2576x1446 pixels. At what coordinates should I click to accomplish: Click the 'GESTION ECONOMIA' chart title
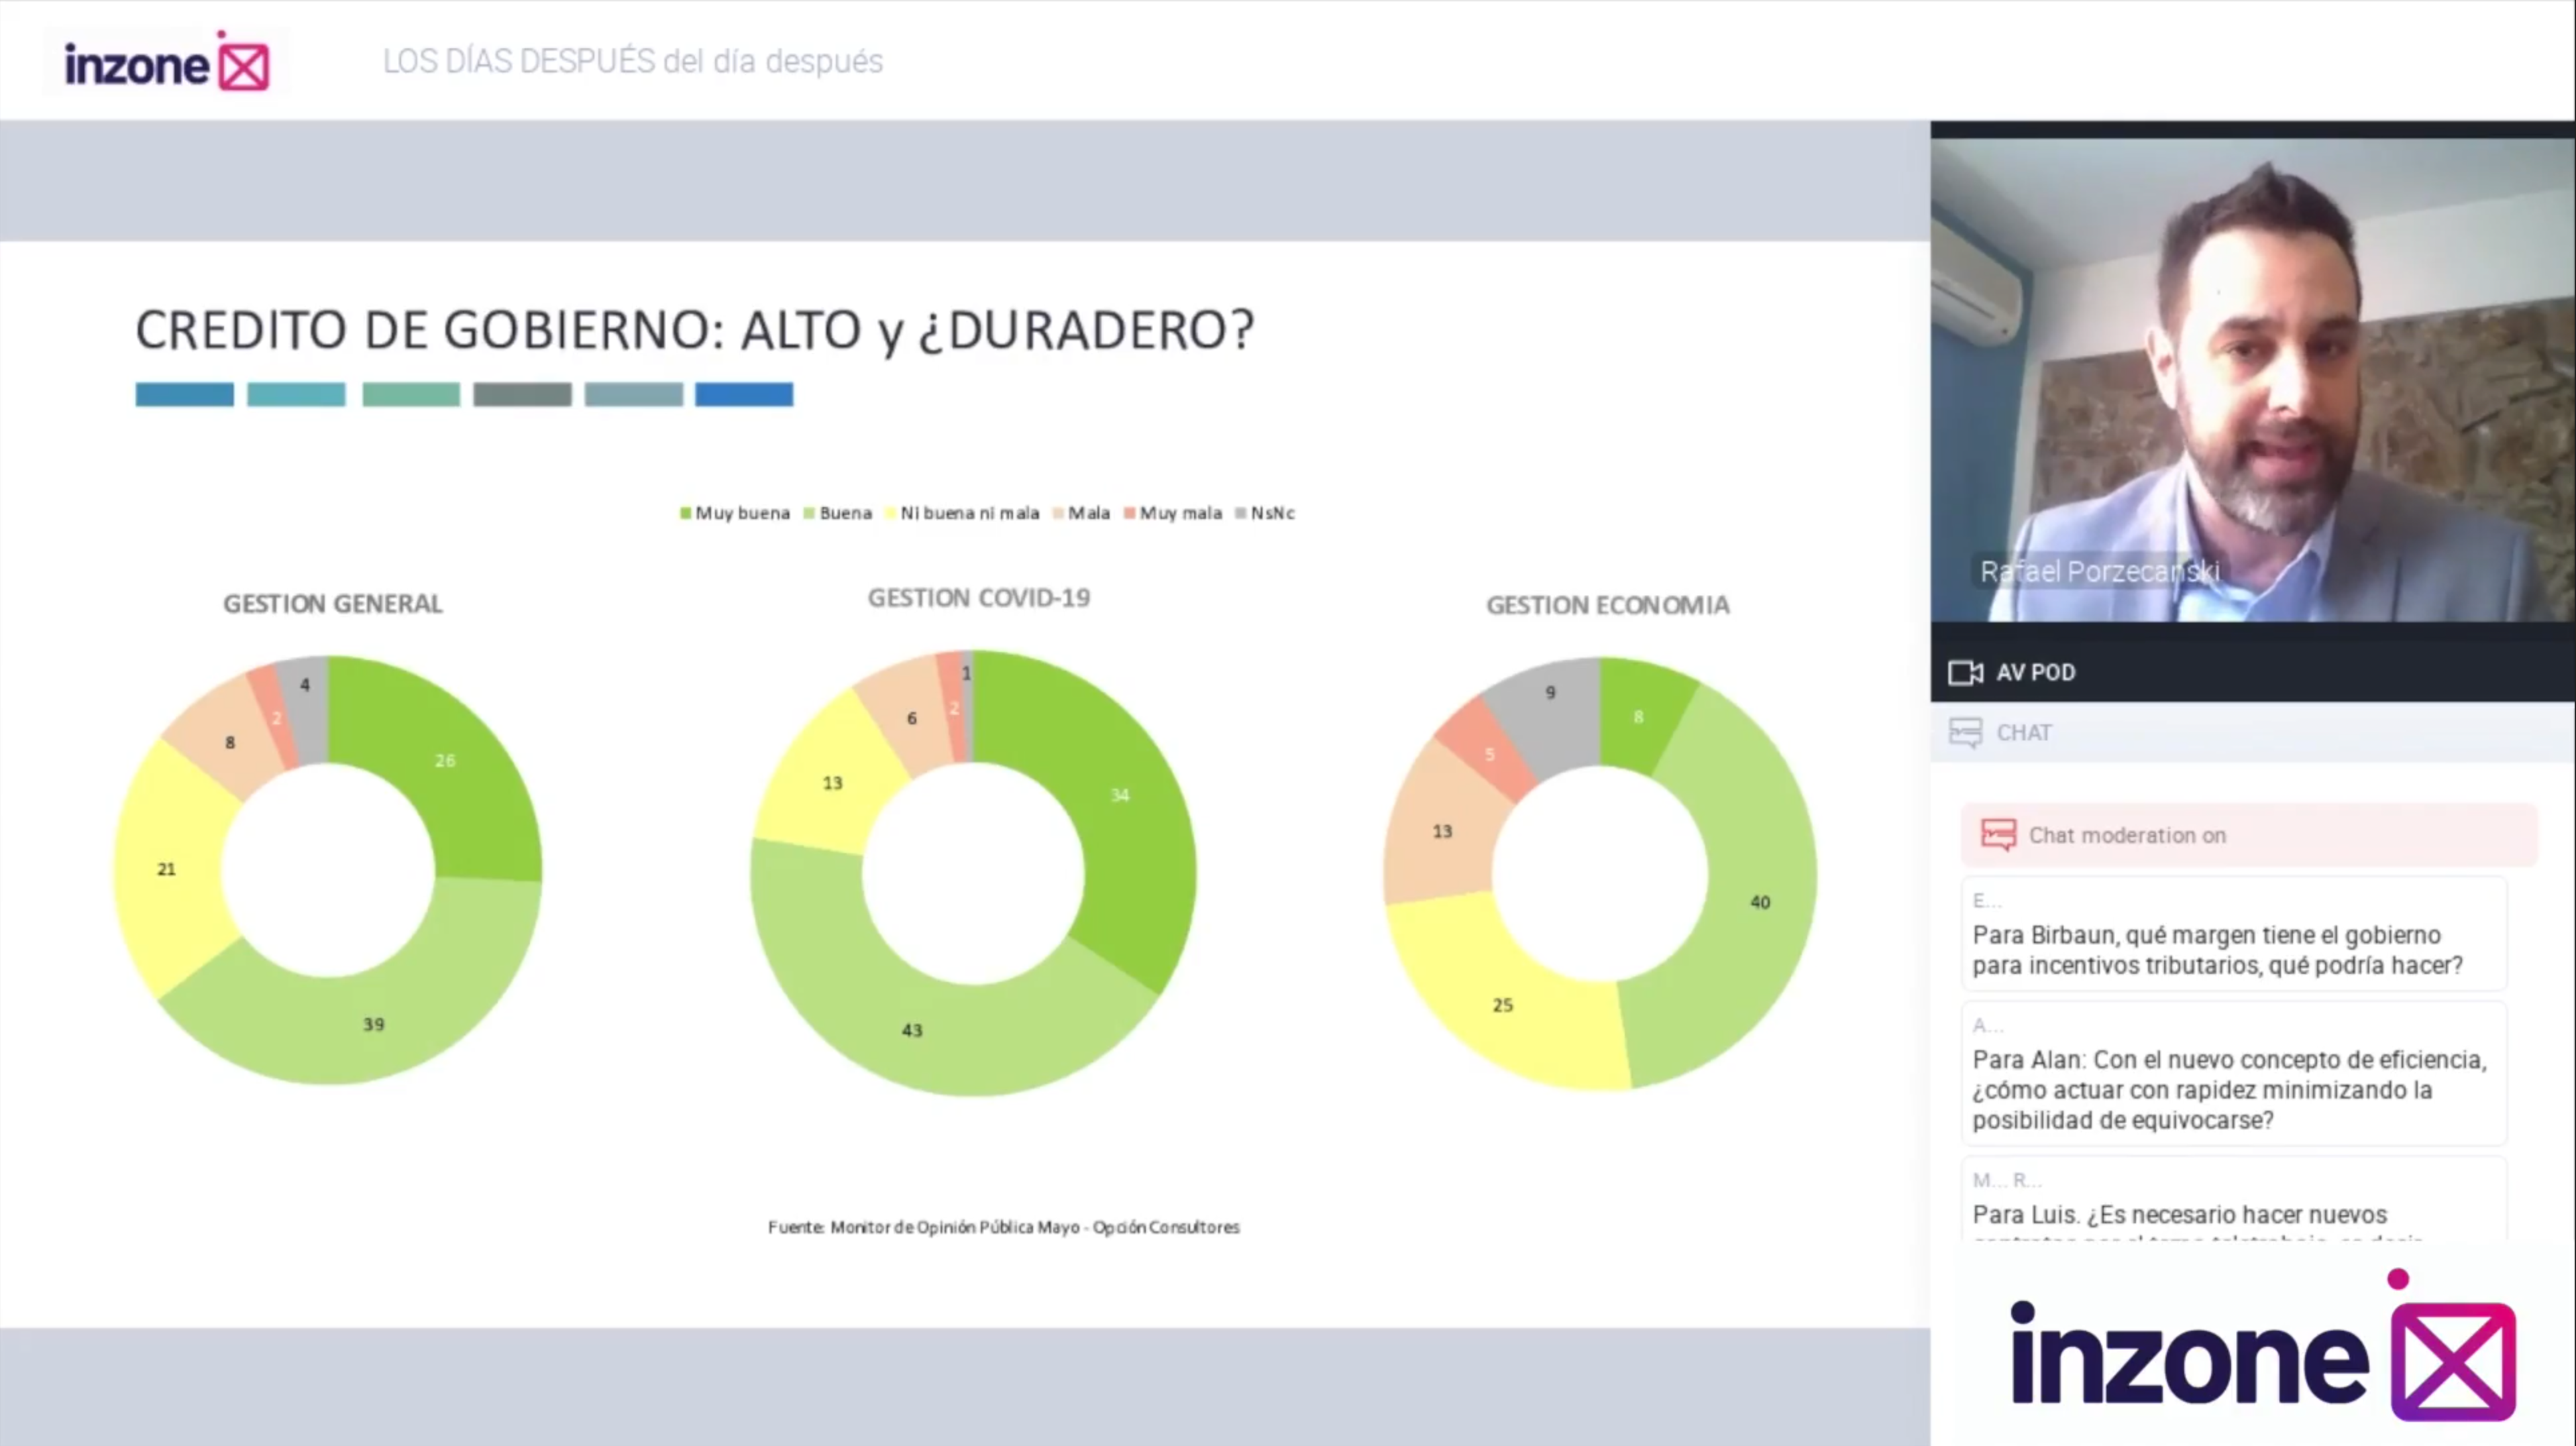point(1607,605)
